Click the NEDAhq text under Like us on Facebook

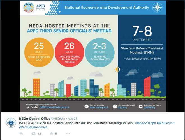click(122, 108)
